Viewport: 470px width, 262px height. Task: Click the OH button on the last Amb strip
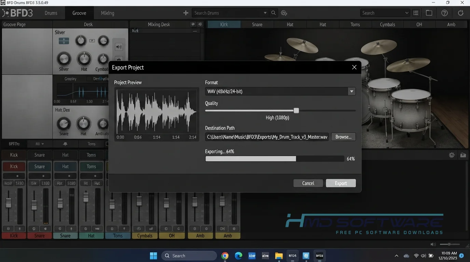(222, 229)
